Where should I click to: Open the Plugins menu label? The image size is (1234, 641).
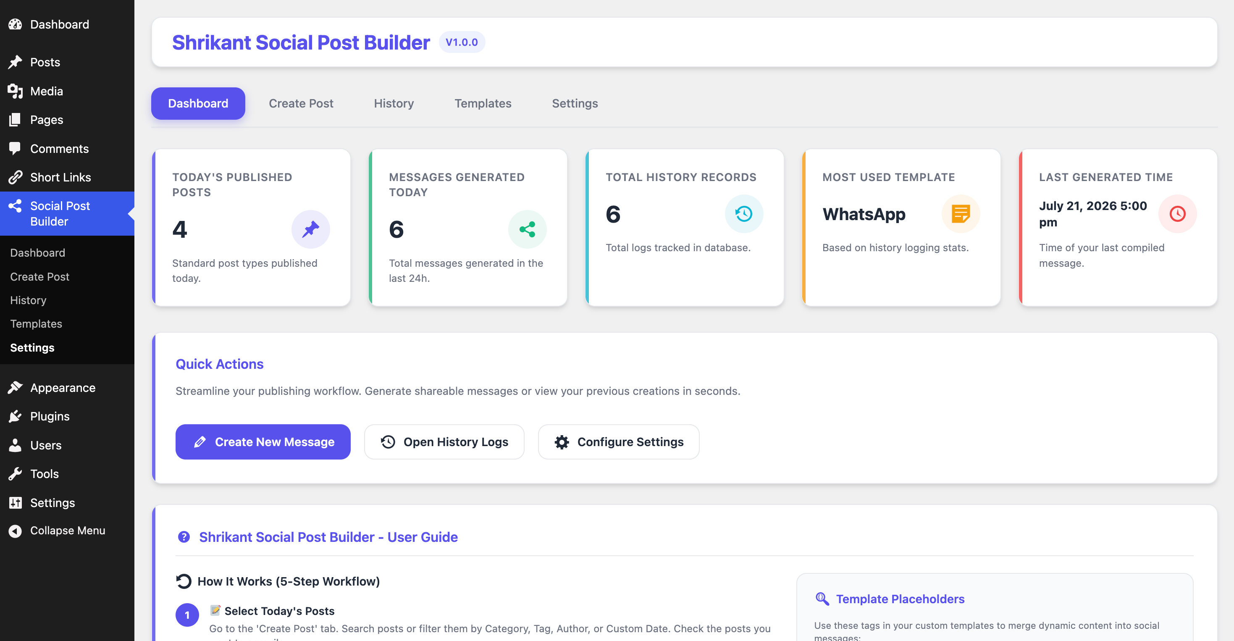pyautogui.click(x=50, y=416)
